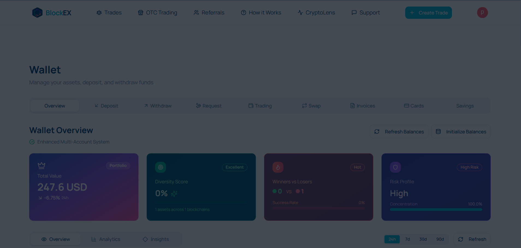The image size is (521, 248).
Task: Click '1 assets across 1 blockchains' text
Action: [182, 210]
